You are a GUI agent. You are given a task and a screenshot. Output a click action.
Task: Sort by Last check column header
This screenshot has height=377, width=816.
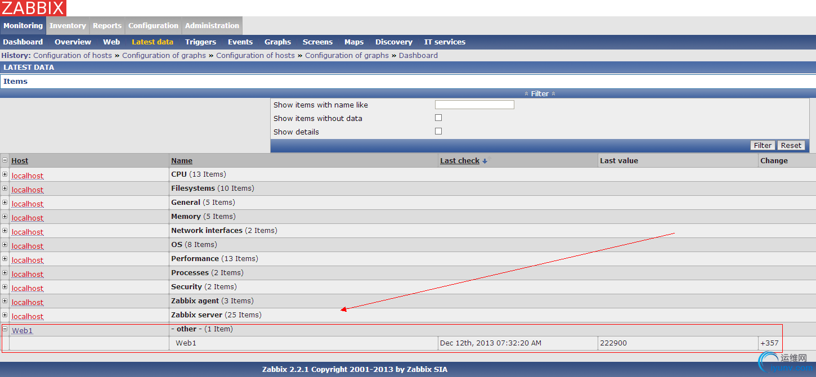(460, 161)
